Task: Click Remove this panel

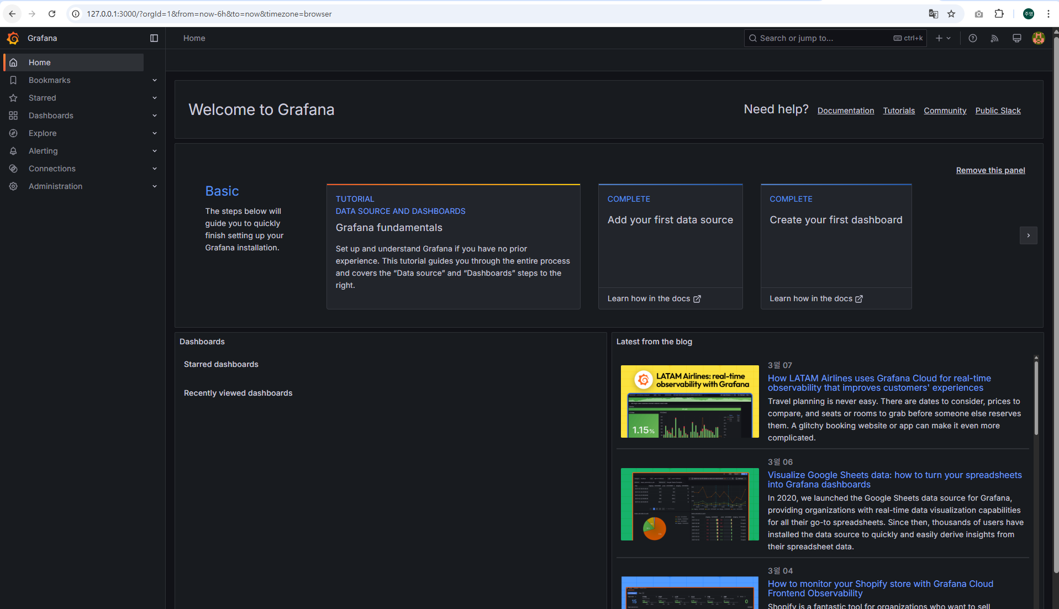Action: coord(990,170)
